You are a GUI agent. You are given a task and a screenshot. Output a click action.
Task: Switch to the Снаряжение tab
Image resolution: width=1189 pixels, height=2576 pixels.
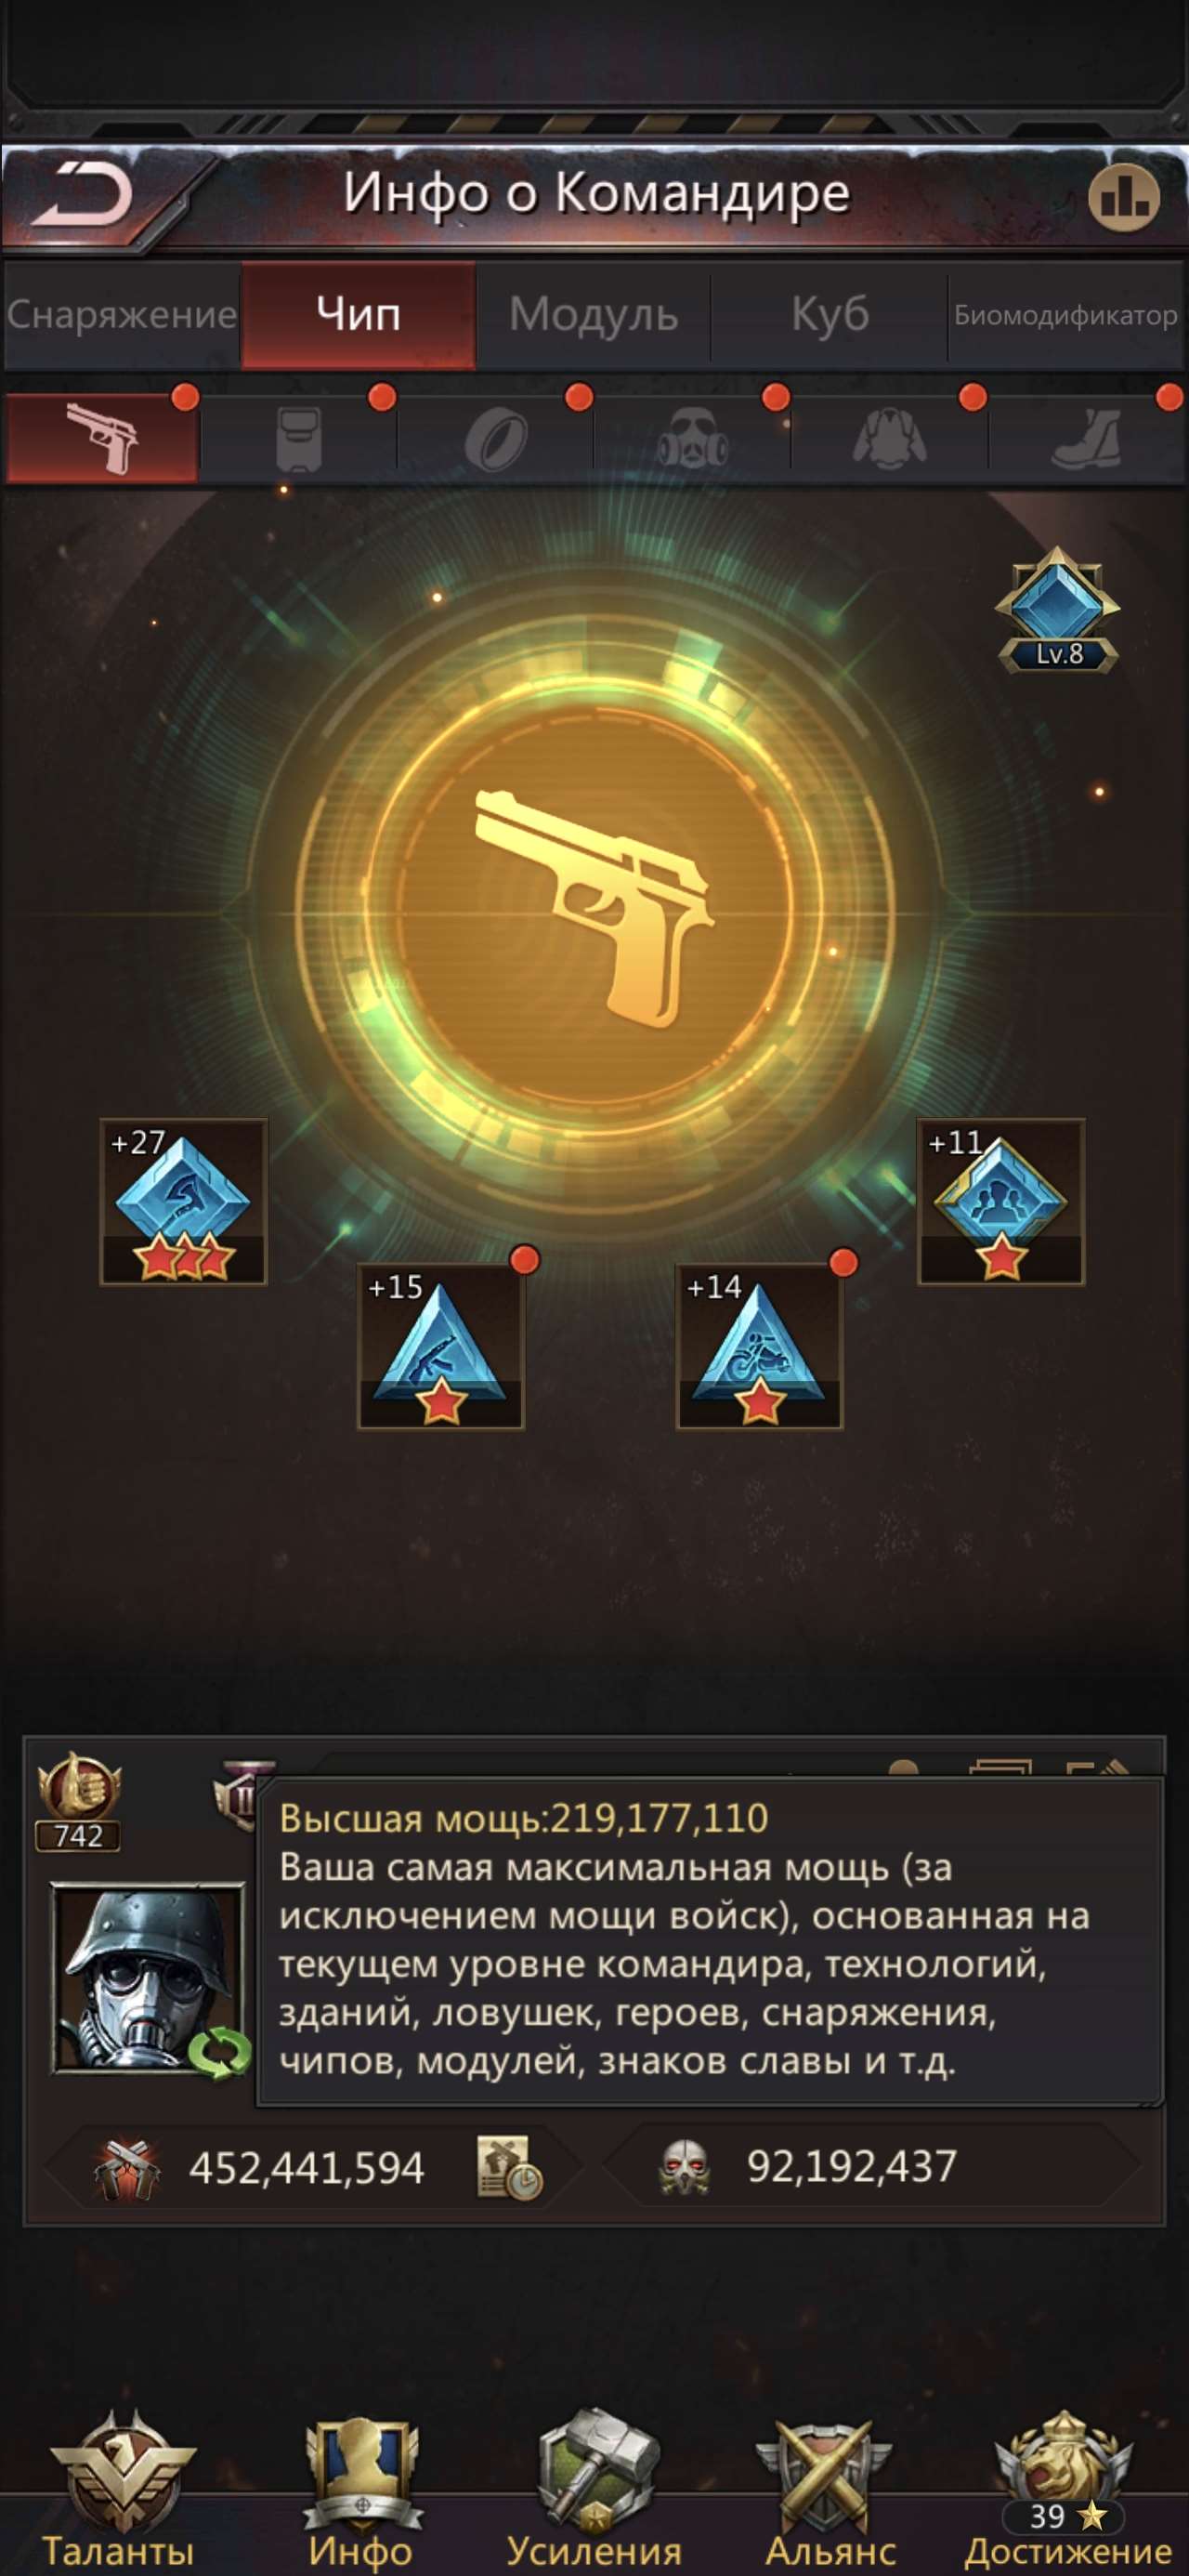[x=122, y=315]
